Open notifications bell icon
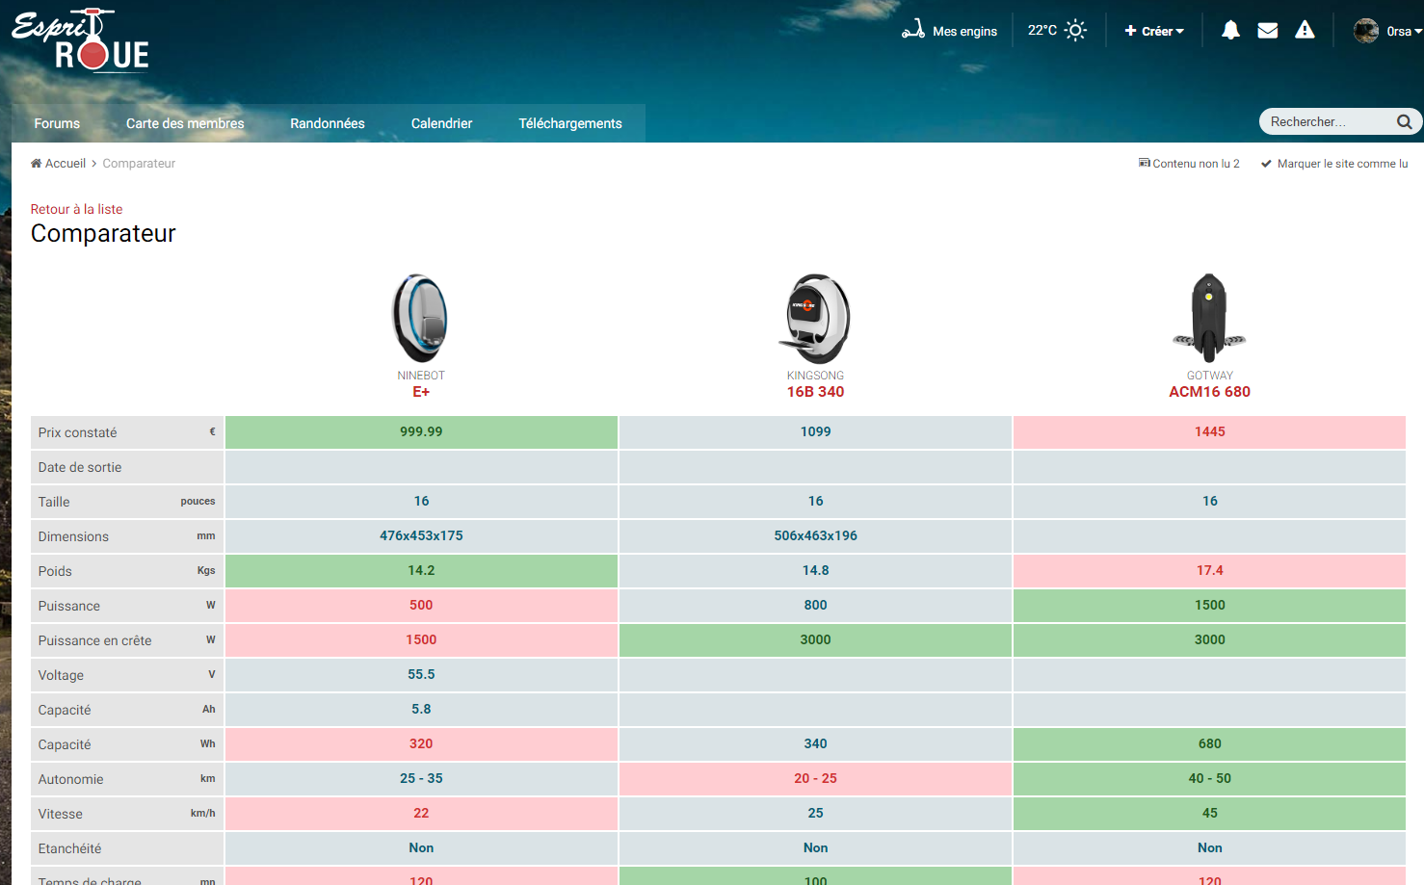1424x885 pixels. pos(1230,30)
